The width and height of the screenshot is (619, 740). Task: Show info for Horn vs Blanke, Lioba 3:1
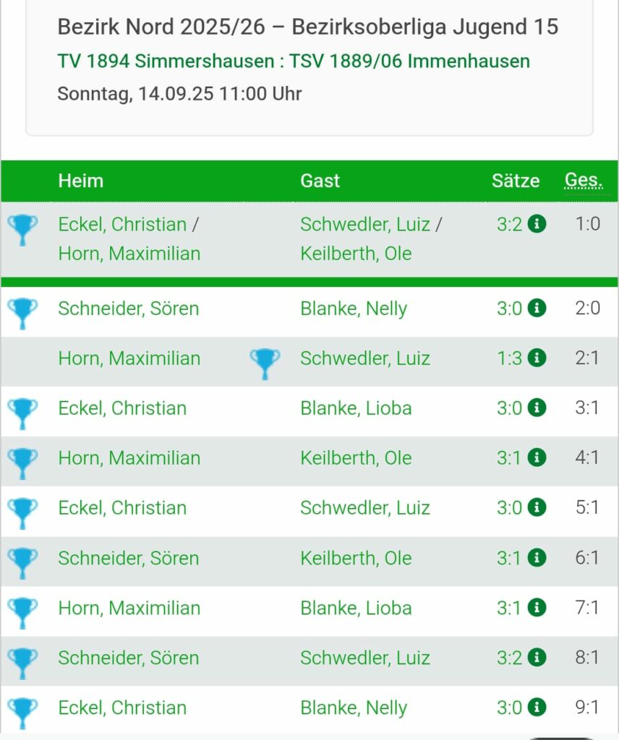coord(537,608)
